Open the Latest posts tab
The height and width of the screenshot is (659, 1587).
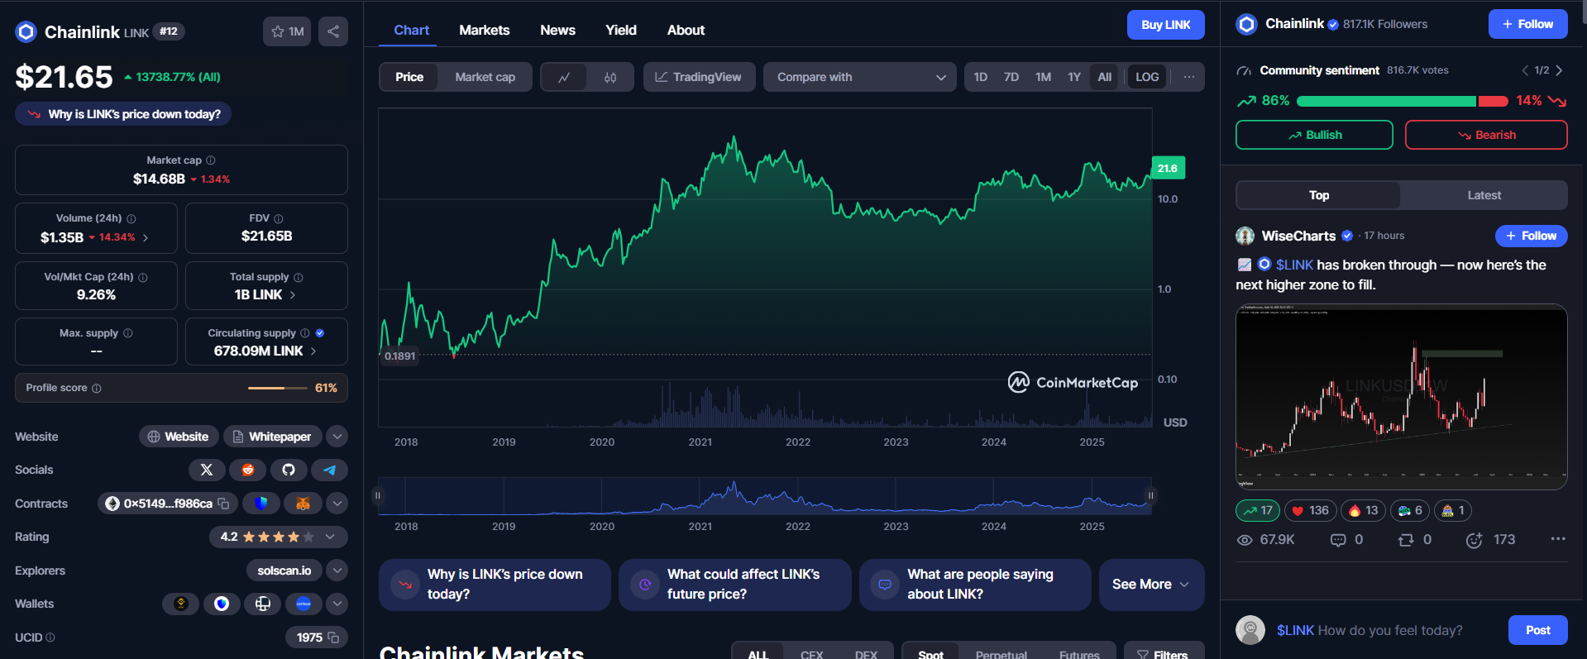coord(1484,195)
